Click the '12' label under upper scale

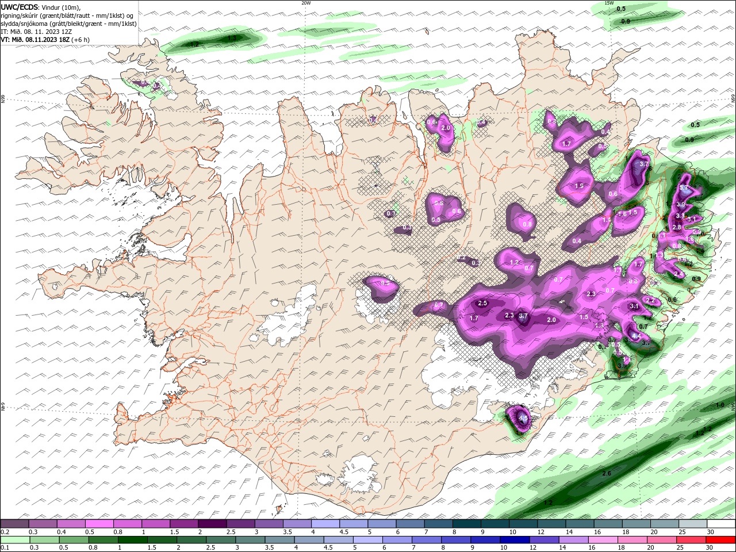click(540, 532)
